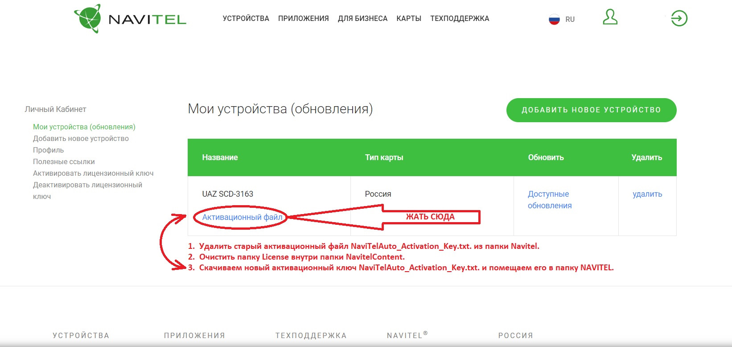Select Мои устройства (обновления) sidebar item
The height and width of the screenshot is (347, 732).
pos(84,127)
